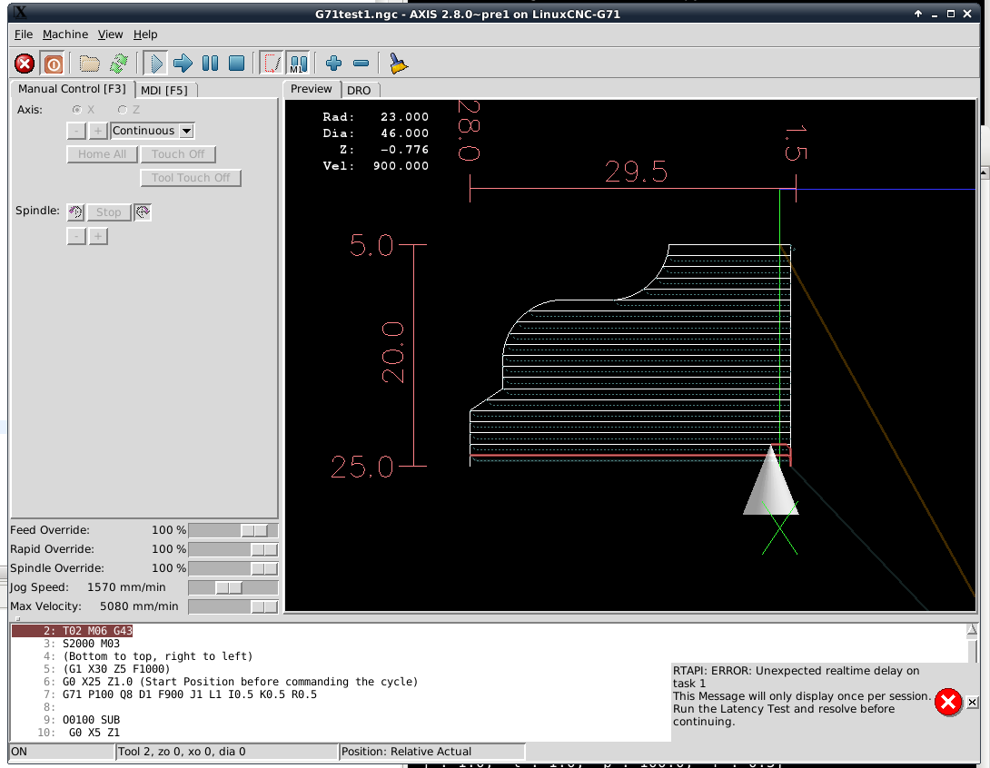Screen dimensions: 990x768
Task: Select the Z axis radio button
Action: pyautogui.click(x=123, y=110)
